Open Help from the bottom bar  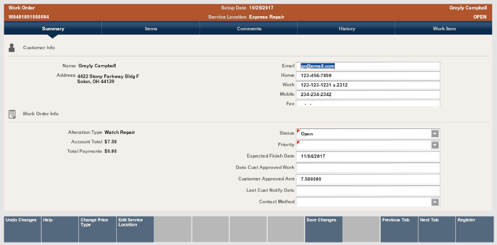(x=60, y=229)
